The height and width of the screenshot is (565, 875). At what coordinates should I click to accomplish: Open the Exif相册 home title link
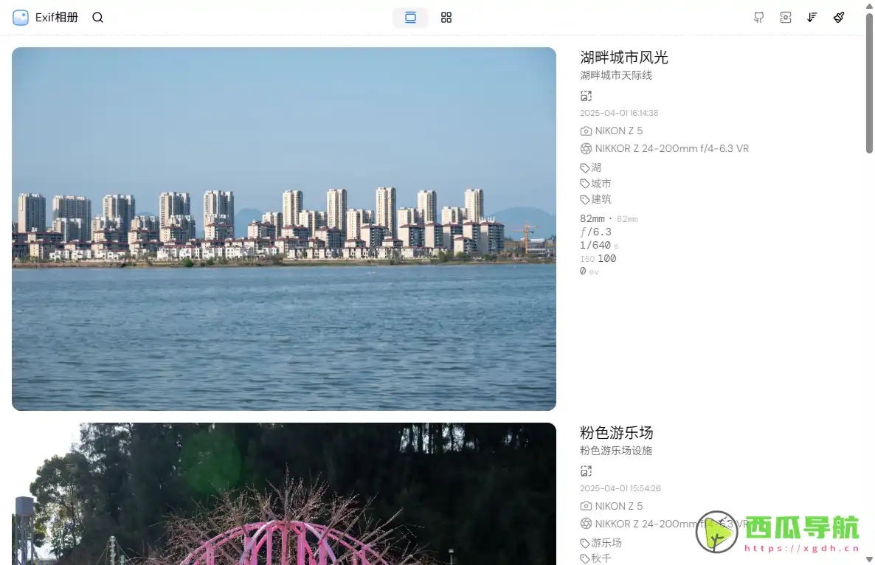point(56,17)
